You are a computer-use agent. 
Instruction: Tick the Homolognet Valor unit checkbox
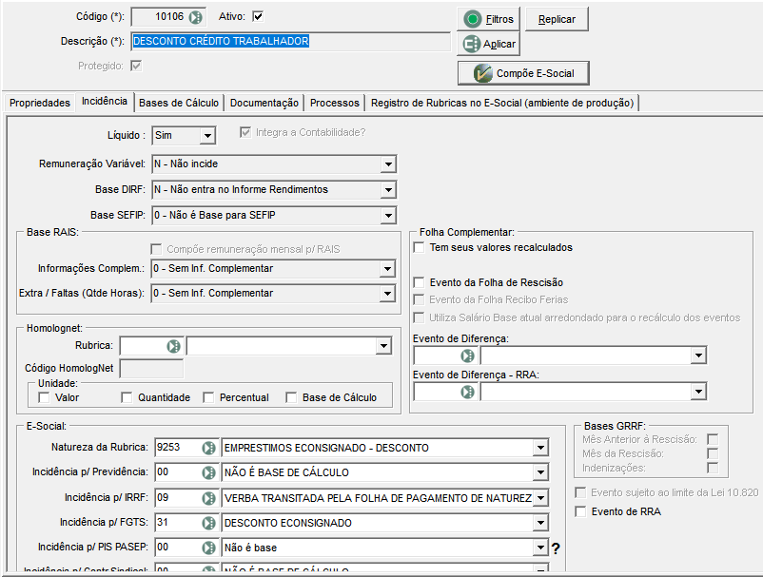click(45, 397)
